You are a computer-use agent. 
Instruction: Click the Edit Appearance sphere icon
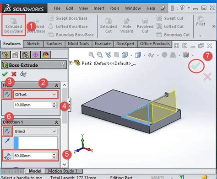pos(164,55)
